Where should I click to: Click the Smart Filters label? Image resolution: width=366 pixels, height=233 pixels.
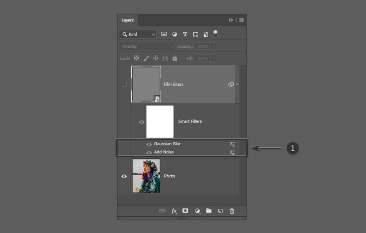[x=190, y=121]
